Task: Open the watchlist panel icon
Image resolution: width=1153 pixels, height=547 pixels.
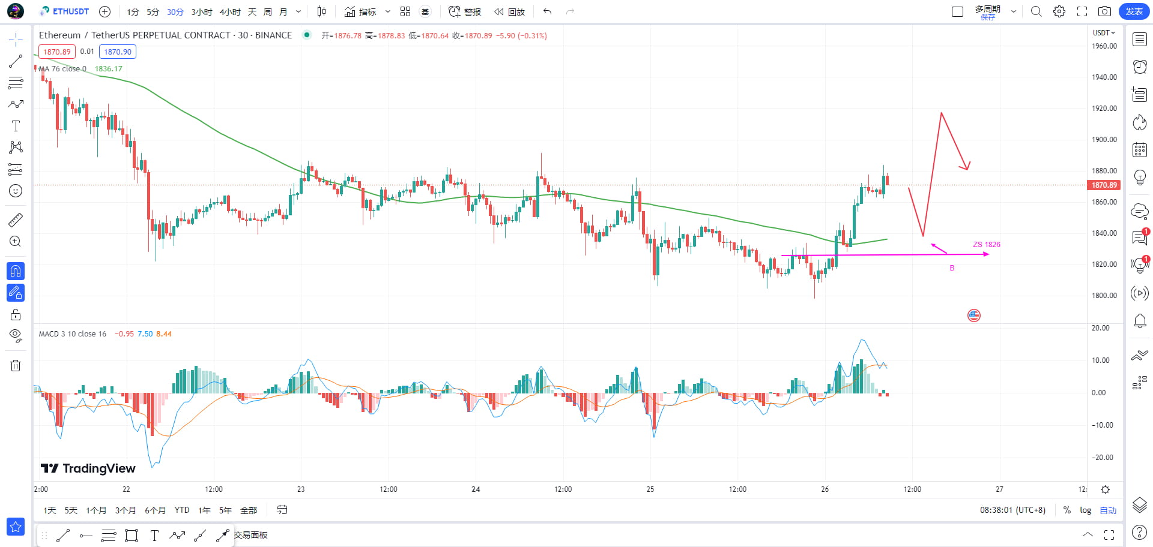Action: click(1139, 40)
